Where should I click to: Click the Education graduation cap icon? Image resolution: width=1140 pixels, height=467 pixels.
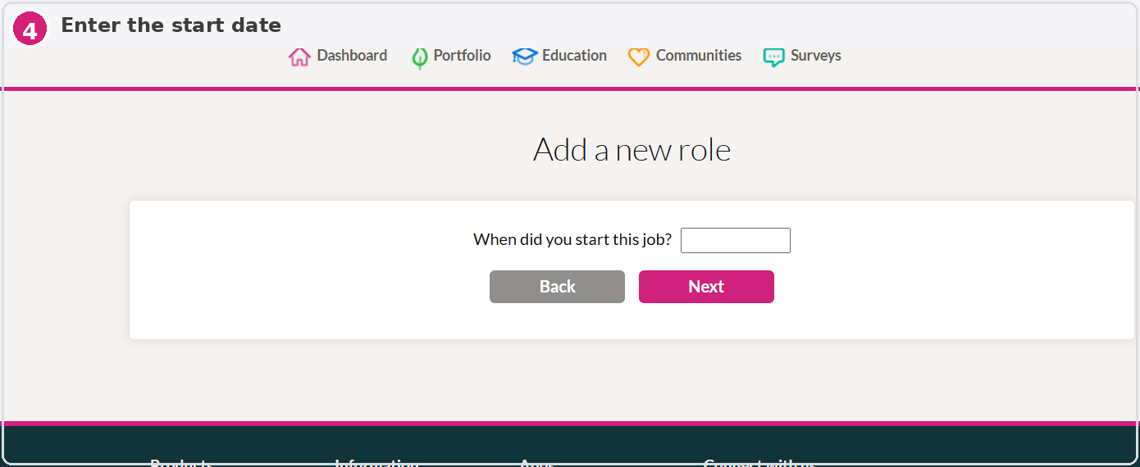pos(524,57)
